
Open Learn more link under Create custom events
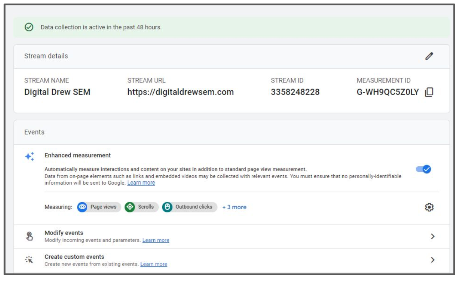click(154, 264)
